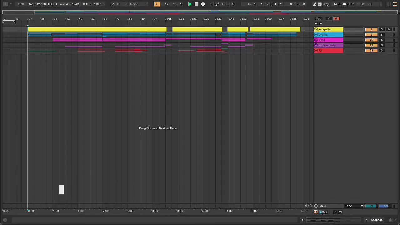The width and height of the screenshot is (400, 225).
Task: Click the Link button
Action: pos(21,4)
